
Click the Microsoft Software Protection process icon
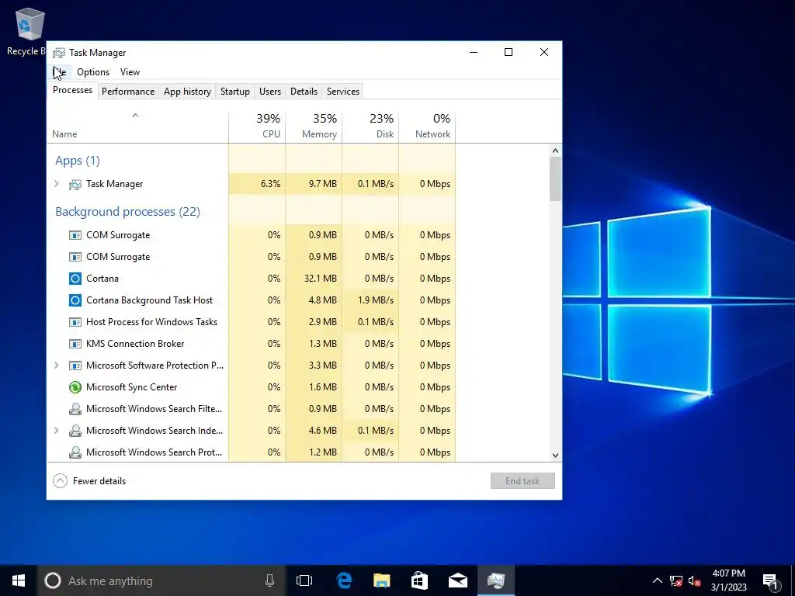(75, 366)
